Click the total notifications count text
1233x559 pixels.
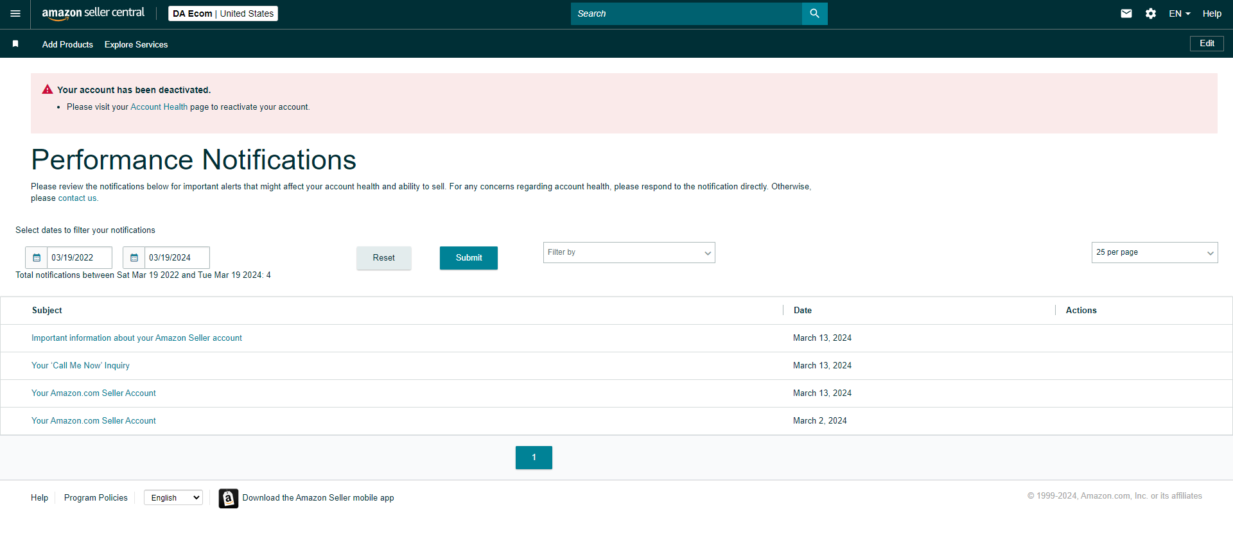pyautogui.click(x=143, y=275)
